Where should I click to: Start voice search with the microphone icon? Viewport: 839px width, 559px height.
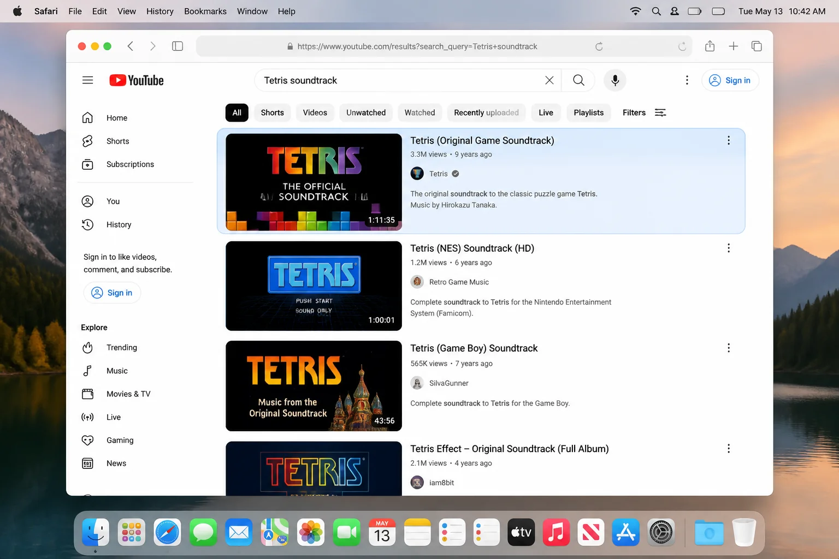(x=615, y=80)
